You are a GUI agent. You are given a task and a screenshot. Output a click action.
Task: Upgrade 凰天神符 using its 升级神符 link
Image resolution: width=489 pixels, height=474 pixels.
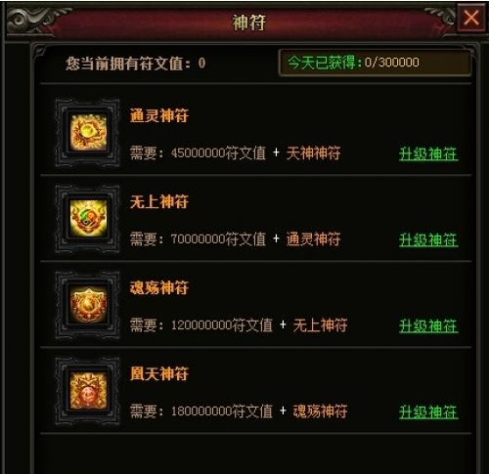click(x=428, y=411)
